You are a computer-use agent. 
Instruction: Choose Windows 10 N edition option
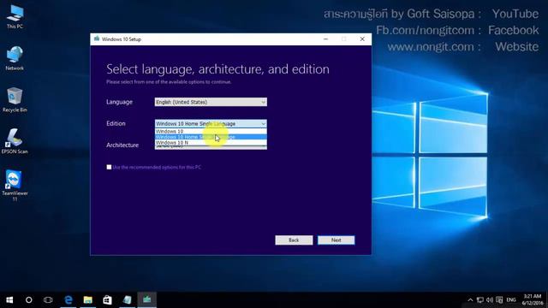(x=211, y=143)
